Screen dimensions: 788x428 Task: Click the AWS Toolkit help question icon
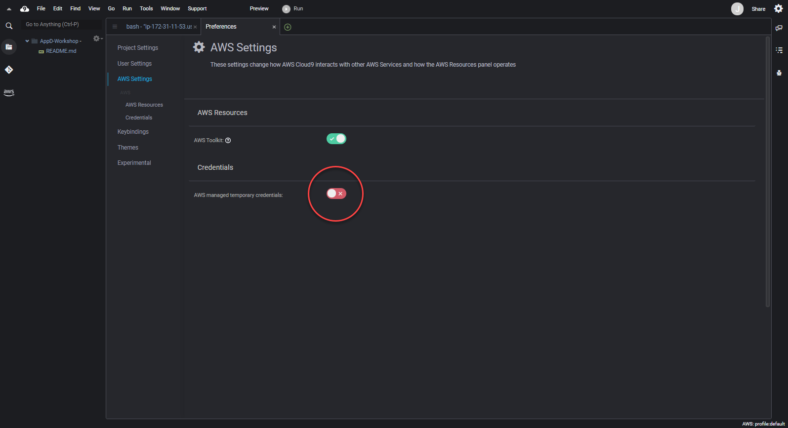click(x=228, y=140)
